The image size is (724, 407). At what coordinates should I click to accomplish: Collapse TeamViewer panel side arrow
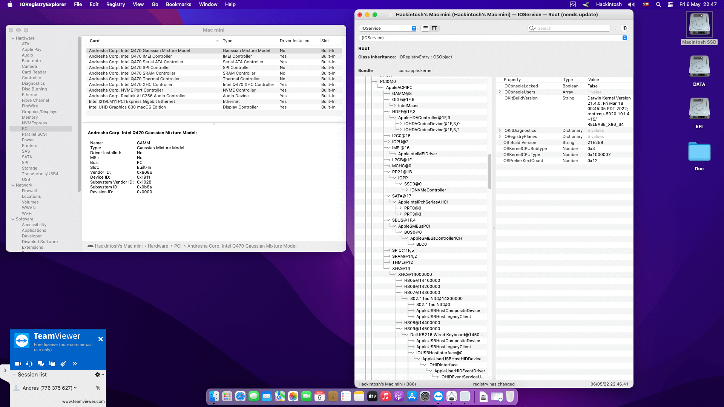[x=5, y=370]
